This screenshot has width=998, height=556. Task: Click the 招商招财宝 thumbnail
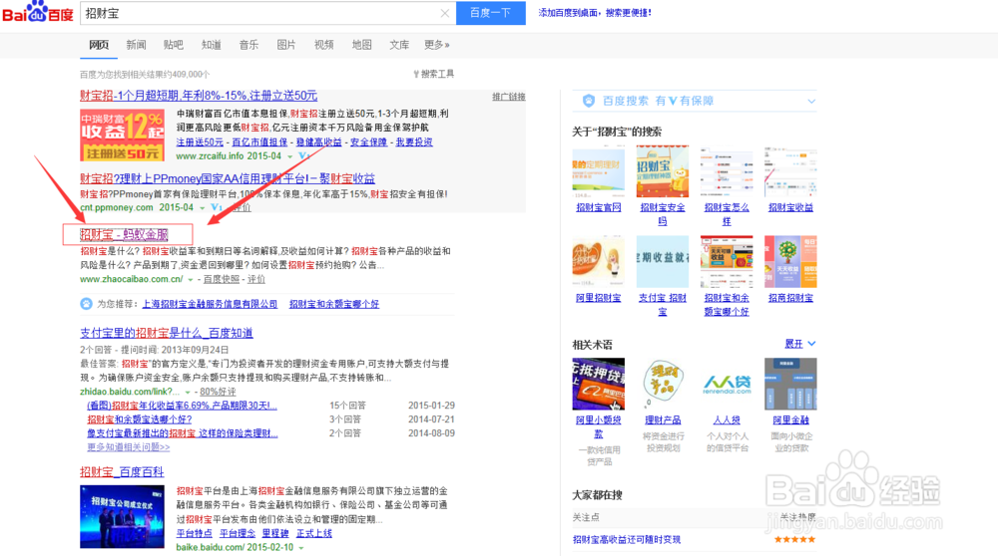[790, 262]
